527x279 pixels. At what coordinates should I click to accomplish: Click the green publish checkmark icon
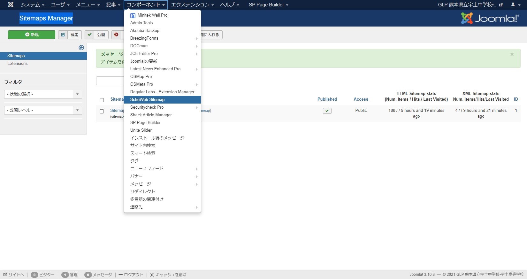[x=90, y=35]
